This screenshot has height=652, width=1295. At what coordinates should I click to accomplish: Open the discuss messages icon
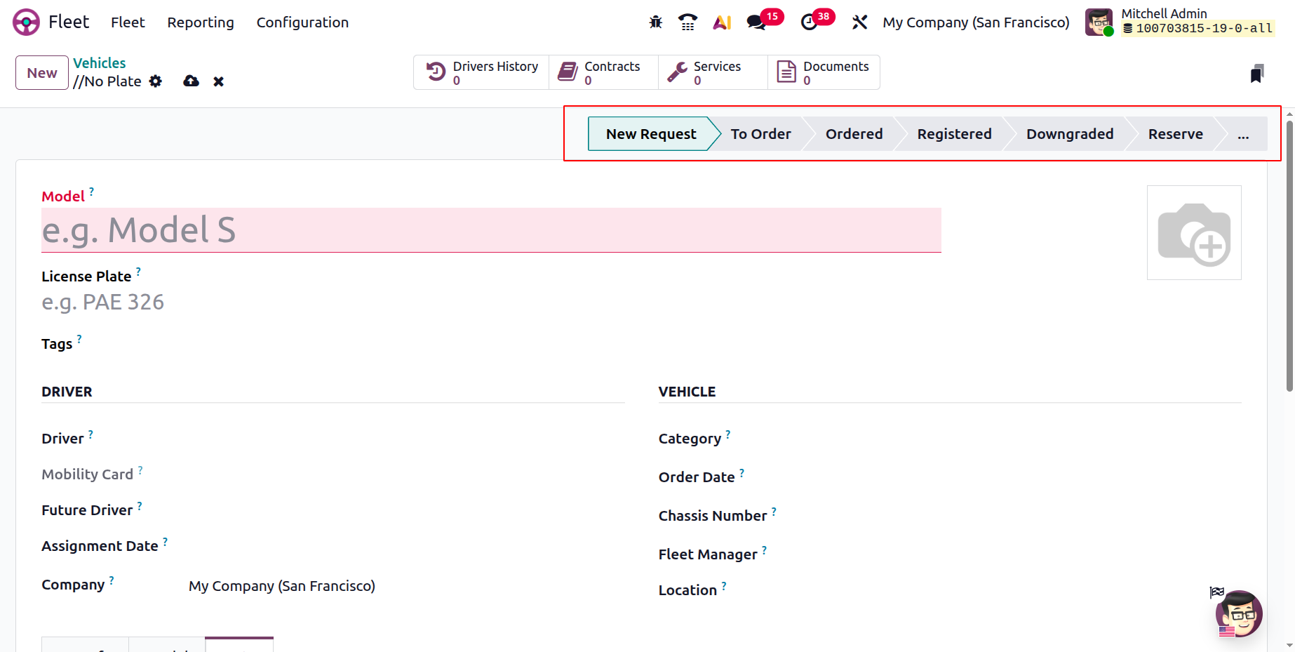(x=756, y=22)
